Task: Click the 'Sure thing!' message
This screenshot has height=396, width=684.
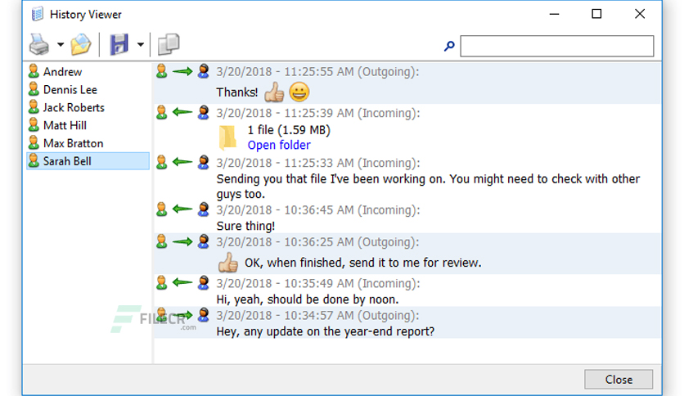Action: point(245,226)
